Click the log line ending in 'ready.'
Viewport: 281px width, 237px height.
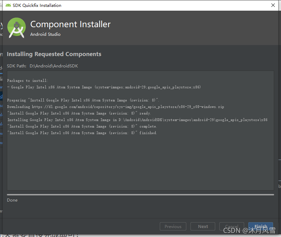79,113
